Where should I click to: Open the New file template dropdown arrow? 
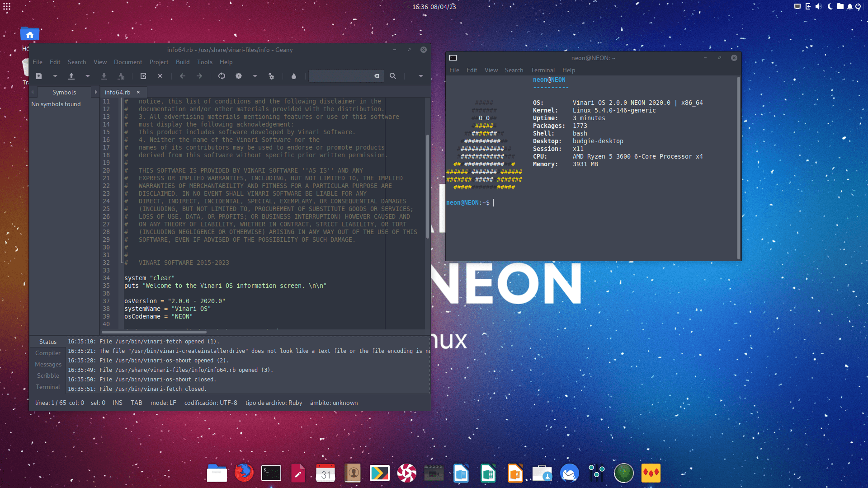coord(55,76)
